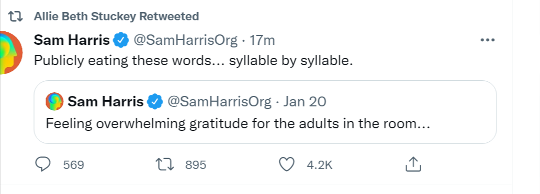This screenshot has width=540, height=194.
Task: Click blue verified badge next to Sam Harris
Action: click(x=120, y=41)
